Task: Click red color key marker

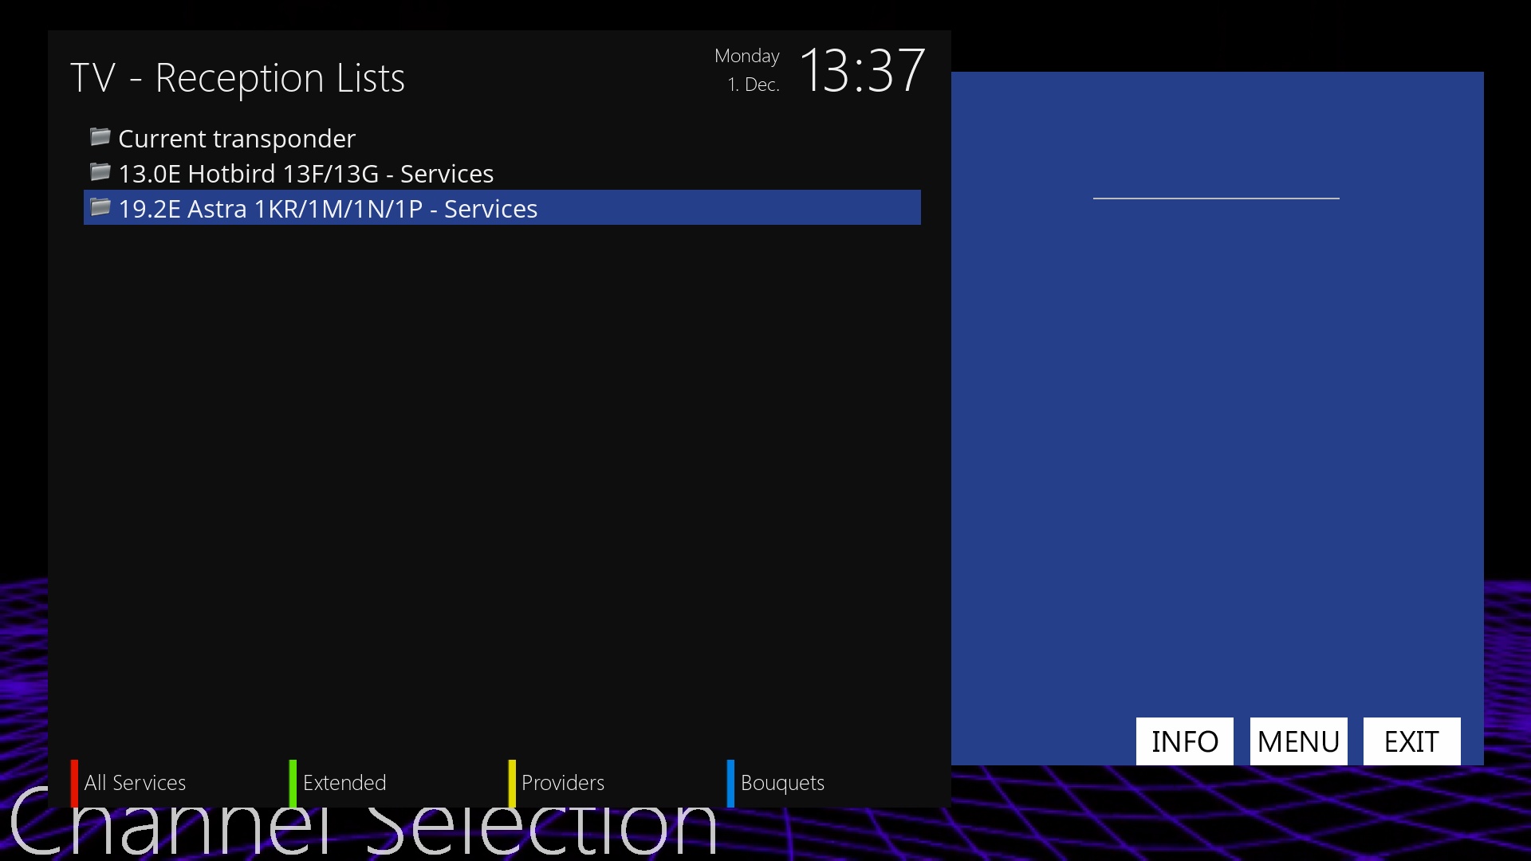Action: (x=74, y=783)
